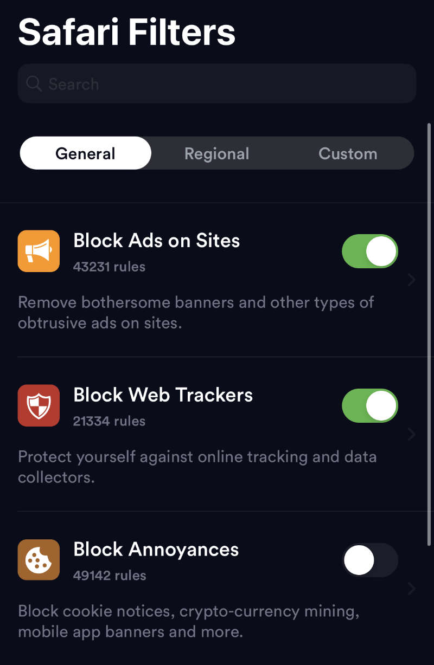The height and width of the screenshot is (665, 434).
Task: Open the Block Annoyances title
Action: (156, 550)
